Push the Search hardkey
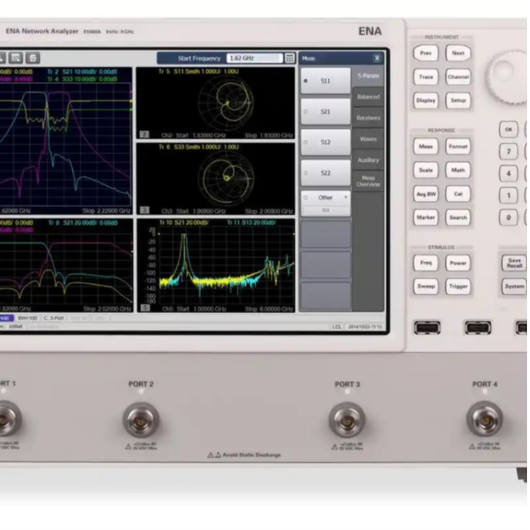The height and width of the screenshot is (530, 530). 458,218
